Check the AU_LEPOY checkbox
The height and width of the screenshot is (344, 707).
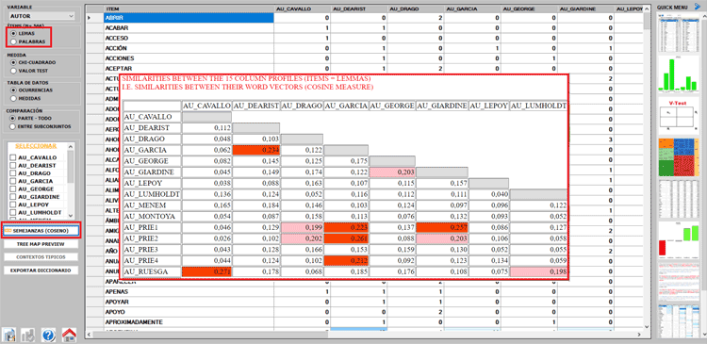tap(12, 205)
